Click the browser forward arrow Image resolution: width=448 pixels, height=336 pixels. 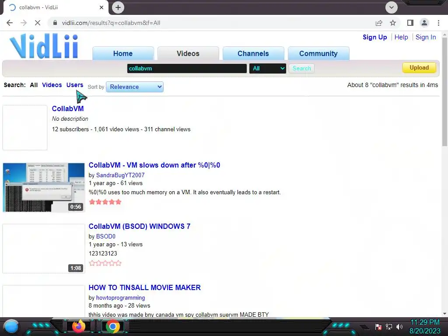(x=24, y=23)
